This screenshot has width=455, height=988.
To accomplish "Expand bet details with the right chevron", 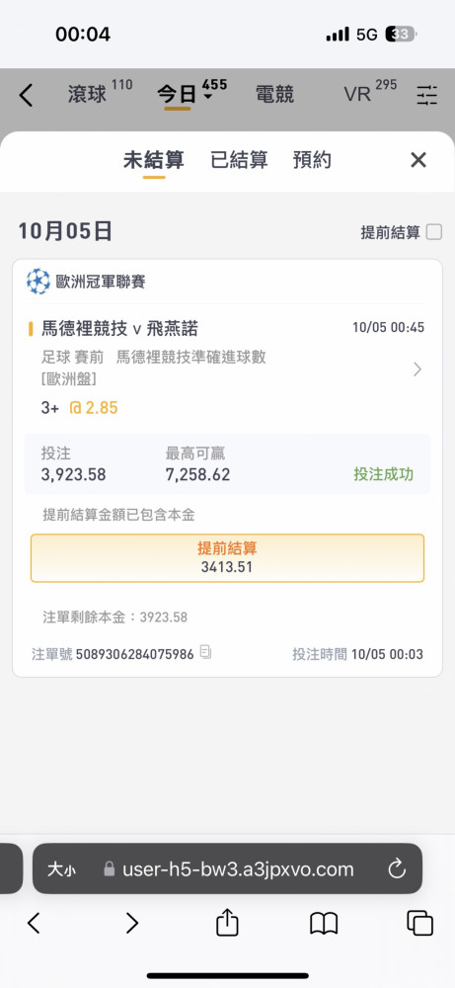I will (x=417, y=370).
